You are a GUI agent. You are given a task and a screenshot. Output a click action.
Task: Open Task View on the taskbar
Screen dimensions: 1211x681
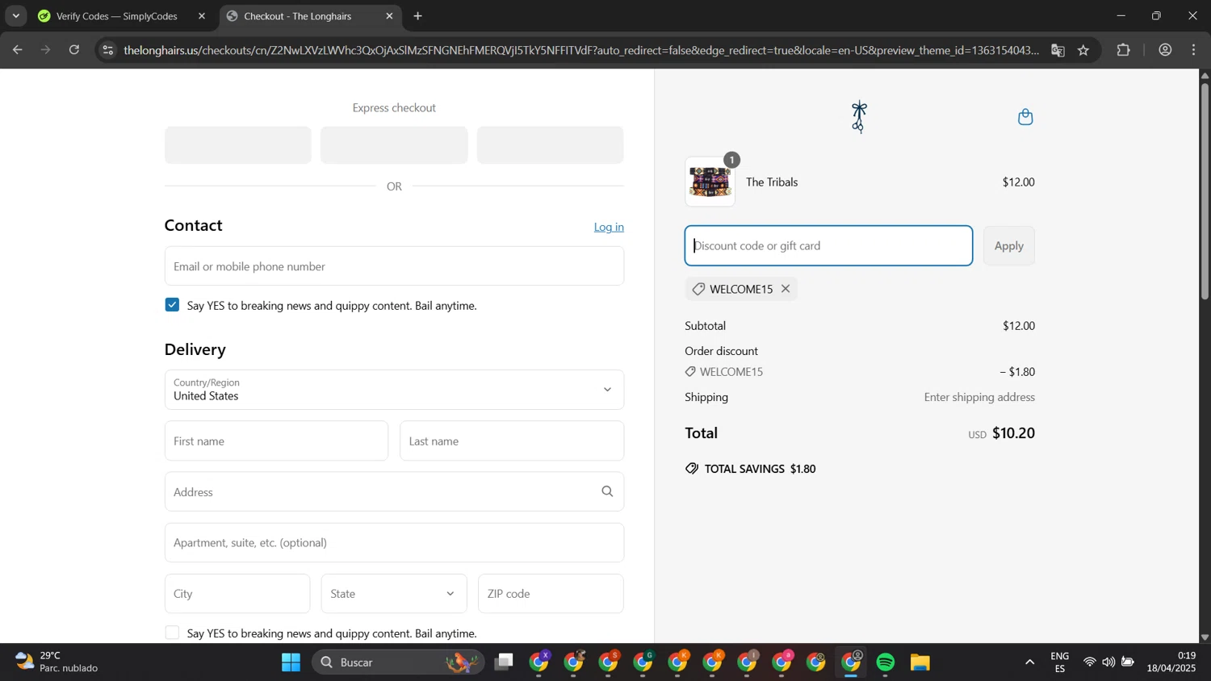505,662
